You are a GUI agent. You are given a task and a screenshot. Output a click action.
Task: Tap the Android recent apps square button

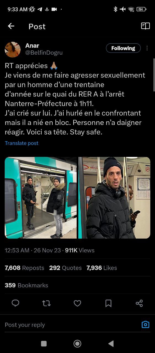point(44,343)
